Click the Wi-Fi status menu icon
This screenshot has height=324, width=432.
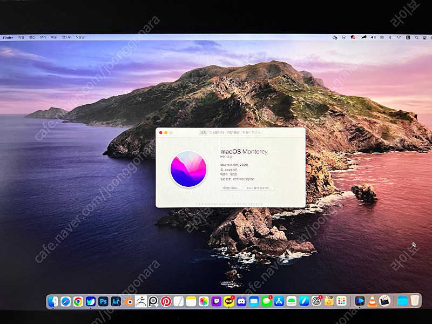(399, 37)
